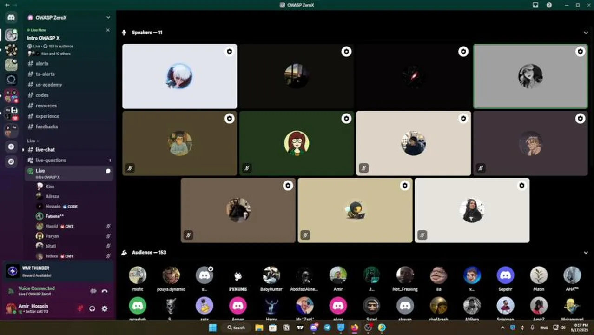This screenshot has width=594, height=335.
Task: Open the first server icon below Discord home
Action: (11, 35)
